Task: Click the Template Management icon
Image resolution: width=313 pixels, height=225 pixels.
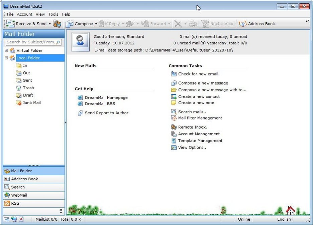Action: click(174, 141)
